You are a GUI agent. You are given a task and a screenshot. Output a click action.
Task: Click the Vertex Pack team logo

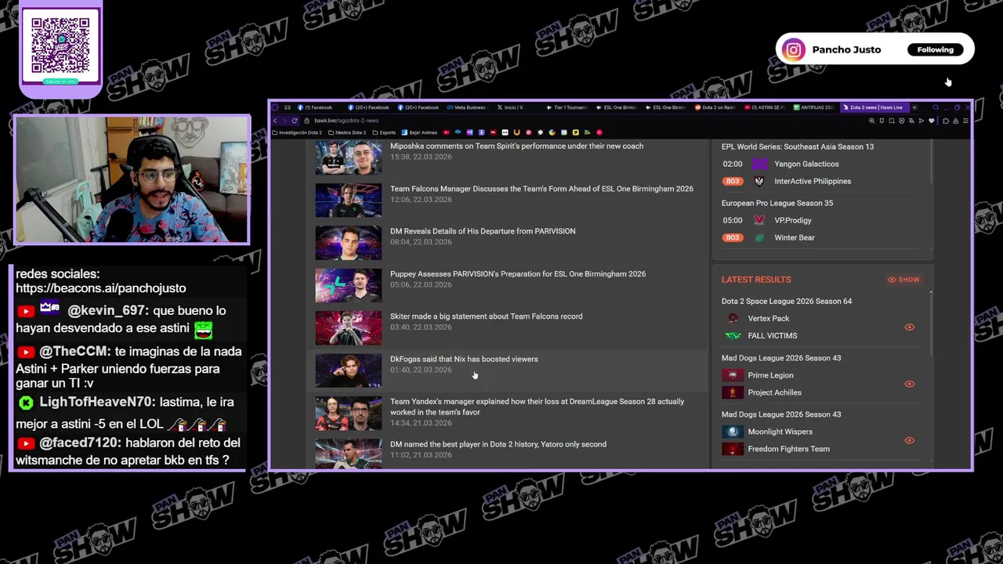(x=733, y=318)
